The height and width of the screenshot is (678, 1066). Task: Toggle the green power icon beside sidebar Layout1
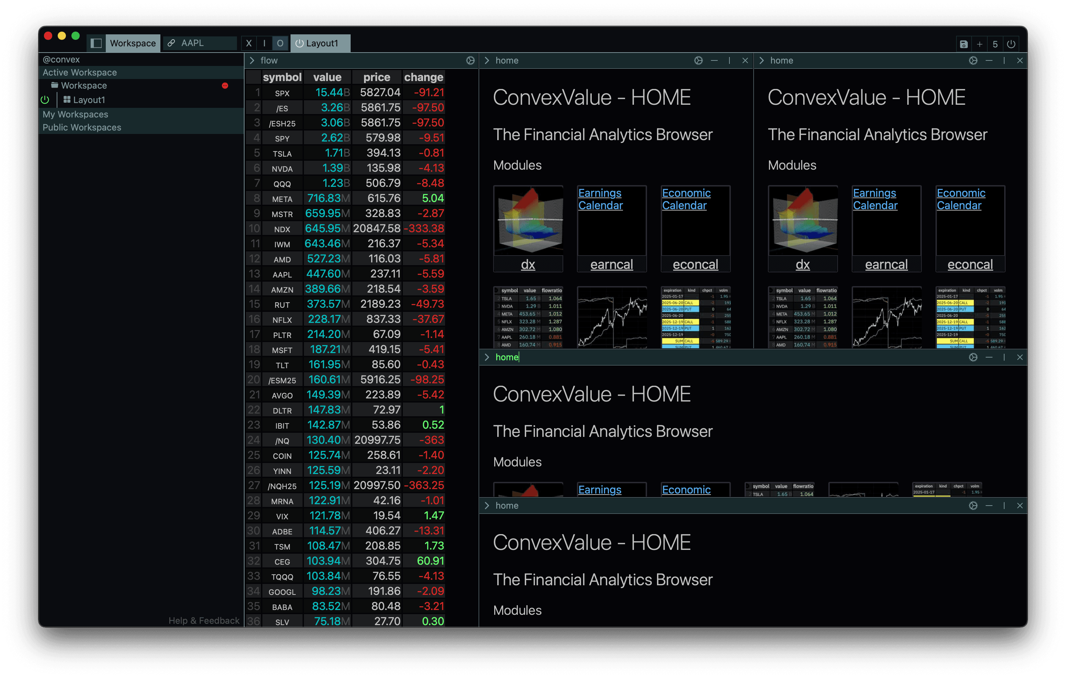(45, 100)
